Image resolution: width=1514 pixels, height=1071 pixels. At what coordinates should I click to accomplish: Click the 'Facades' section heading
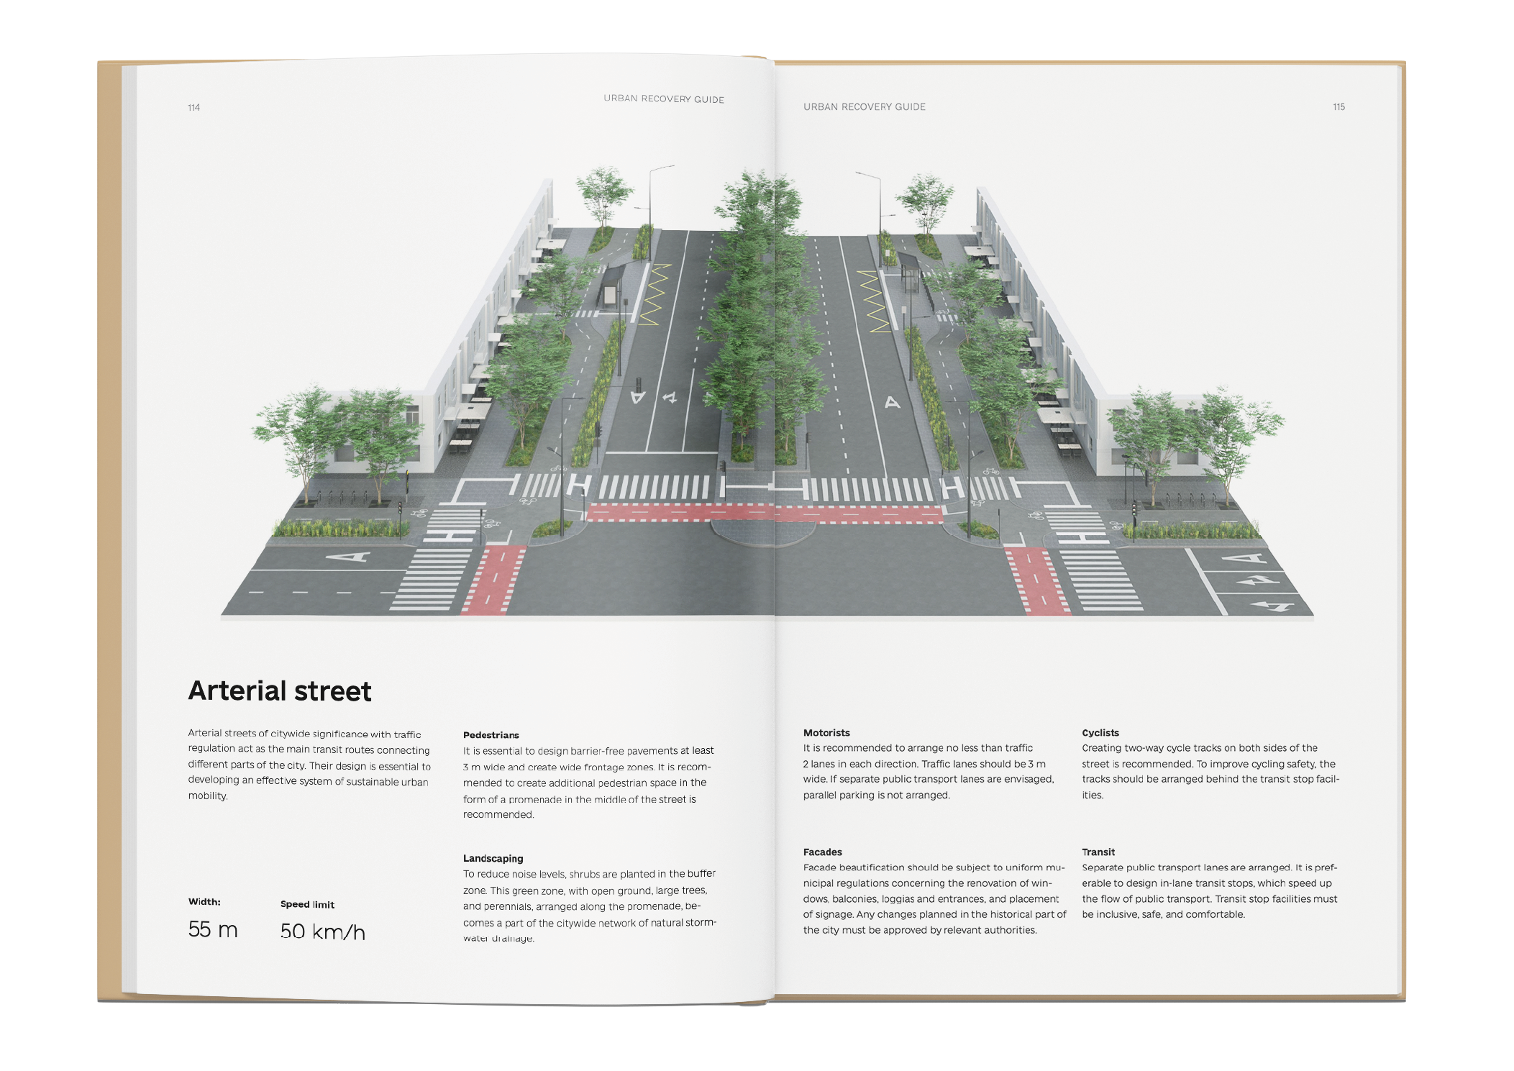click(822, 852)
